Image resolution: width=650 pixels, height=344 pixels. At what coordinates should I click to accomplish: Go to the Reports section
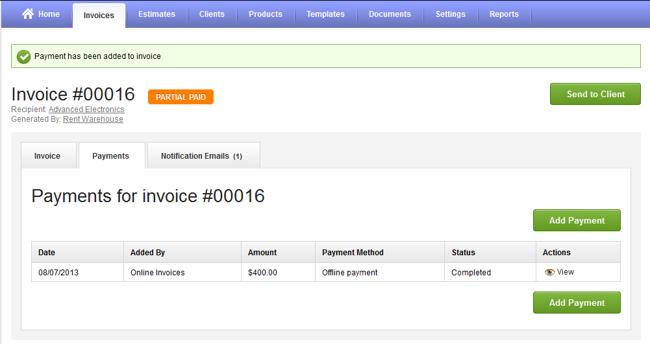point(504,14)
